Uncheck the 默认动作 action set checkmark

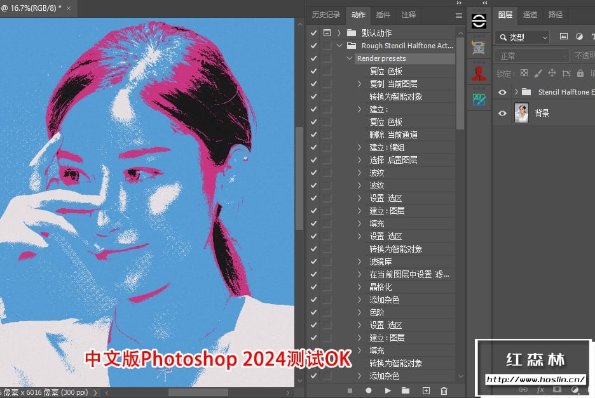pos(313,33)
